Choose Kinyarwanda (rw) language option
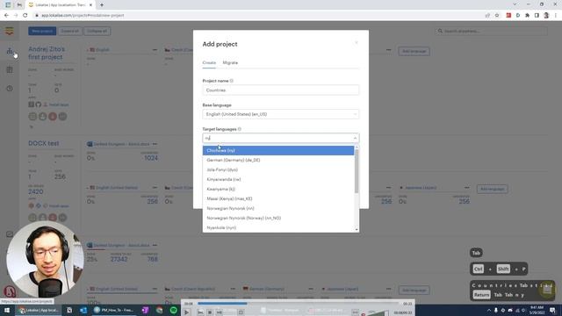The height and width of the screenshot is (316, 562). coord(278,179)
